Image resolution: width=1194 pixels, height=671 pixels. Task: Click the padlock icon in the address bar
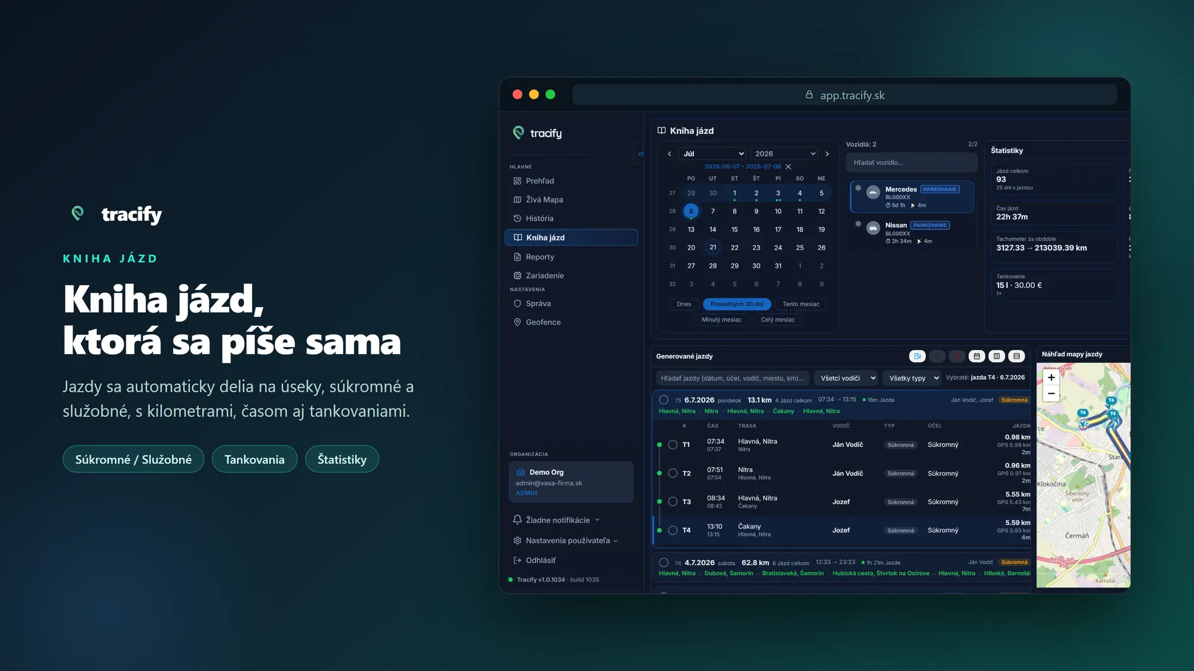click(x=809, y=95)
